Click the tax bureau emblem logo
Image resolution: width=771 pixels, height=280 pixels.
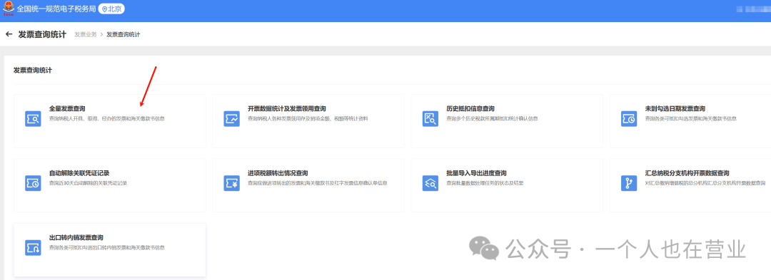[9, 9]
